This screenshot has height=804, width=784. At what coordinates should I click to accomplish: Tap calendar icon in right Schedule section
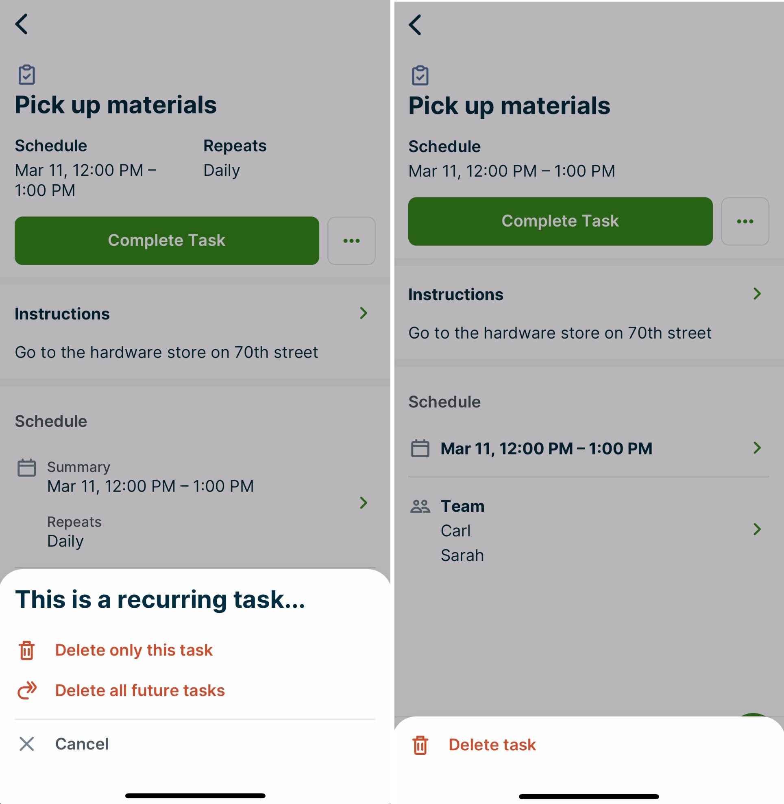pos(420,448)
